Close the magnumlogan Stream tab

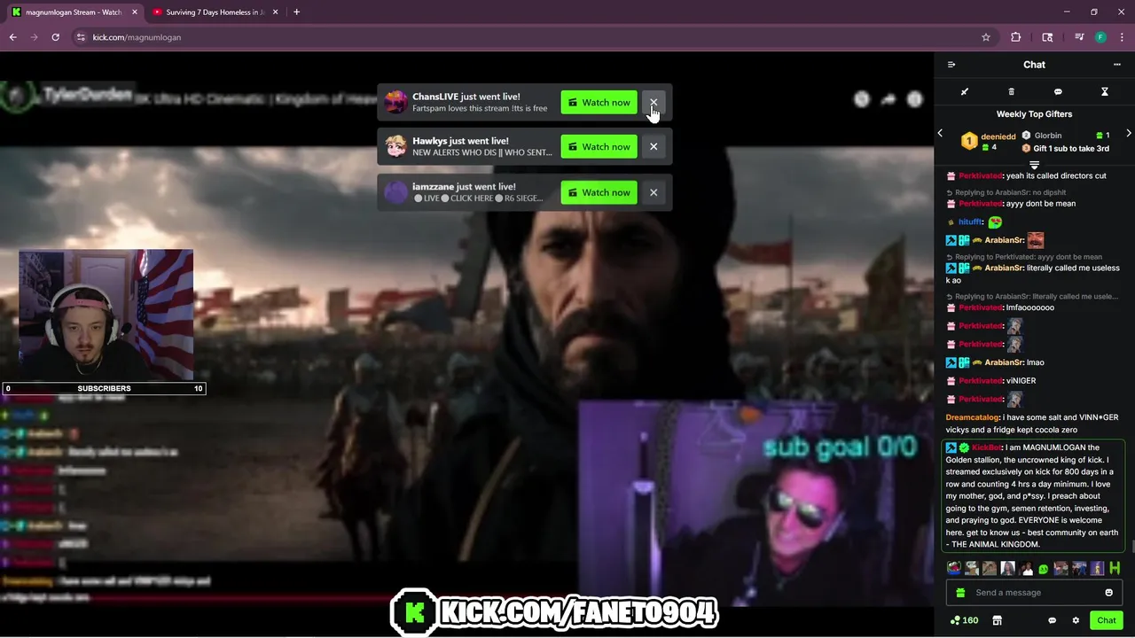(134, 12)
